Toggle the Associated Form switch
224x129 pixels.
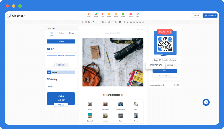177,85
